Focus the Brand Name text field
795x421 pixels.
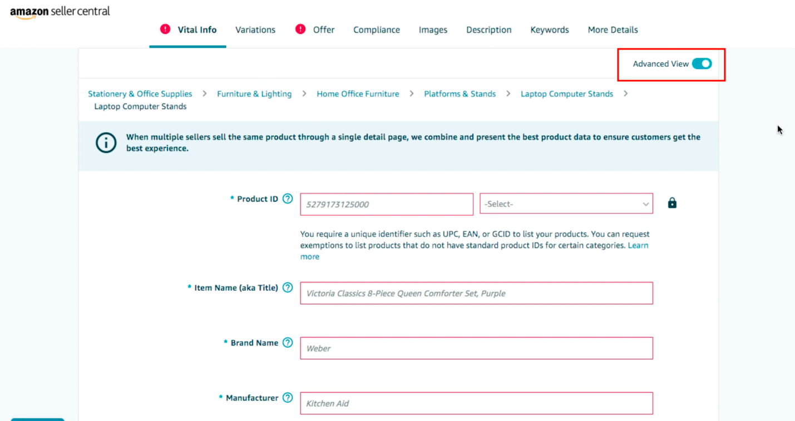476,348
